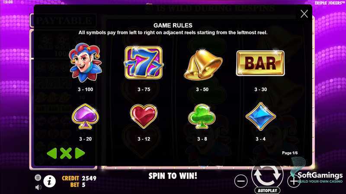Click the blue diamond symbol
The width and height of the screenshot is (346, 194).
(261, 116)
